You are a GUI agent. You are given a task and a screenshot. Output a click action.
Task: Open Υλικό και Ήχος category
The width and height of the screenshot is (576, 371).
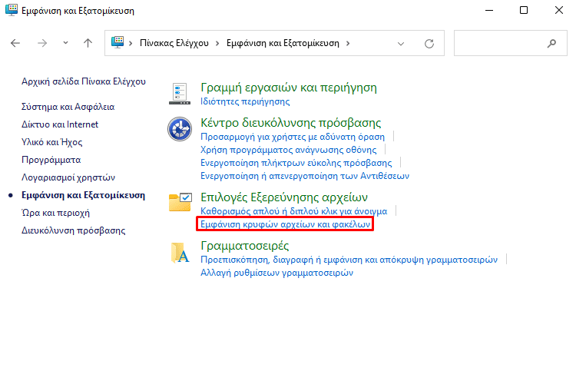tap(51, 142)
